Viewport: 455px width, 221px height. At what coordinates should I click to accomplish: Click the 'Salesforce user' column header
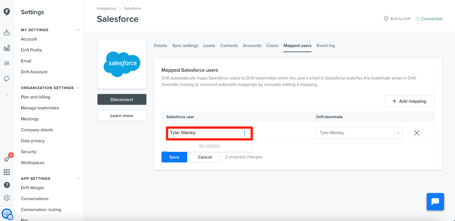[x=180, y=117]
